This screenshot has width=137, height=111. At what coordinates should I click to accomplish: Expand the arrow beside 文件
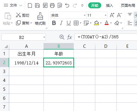click(x=21, y=5)
